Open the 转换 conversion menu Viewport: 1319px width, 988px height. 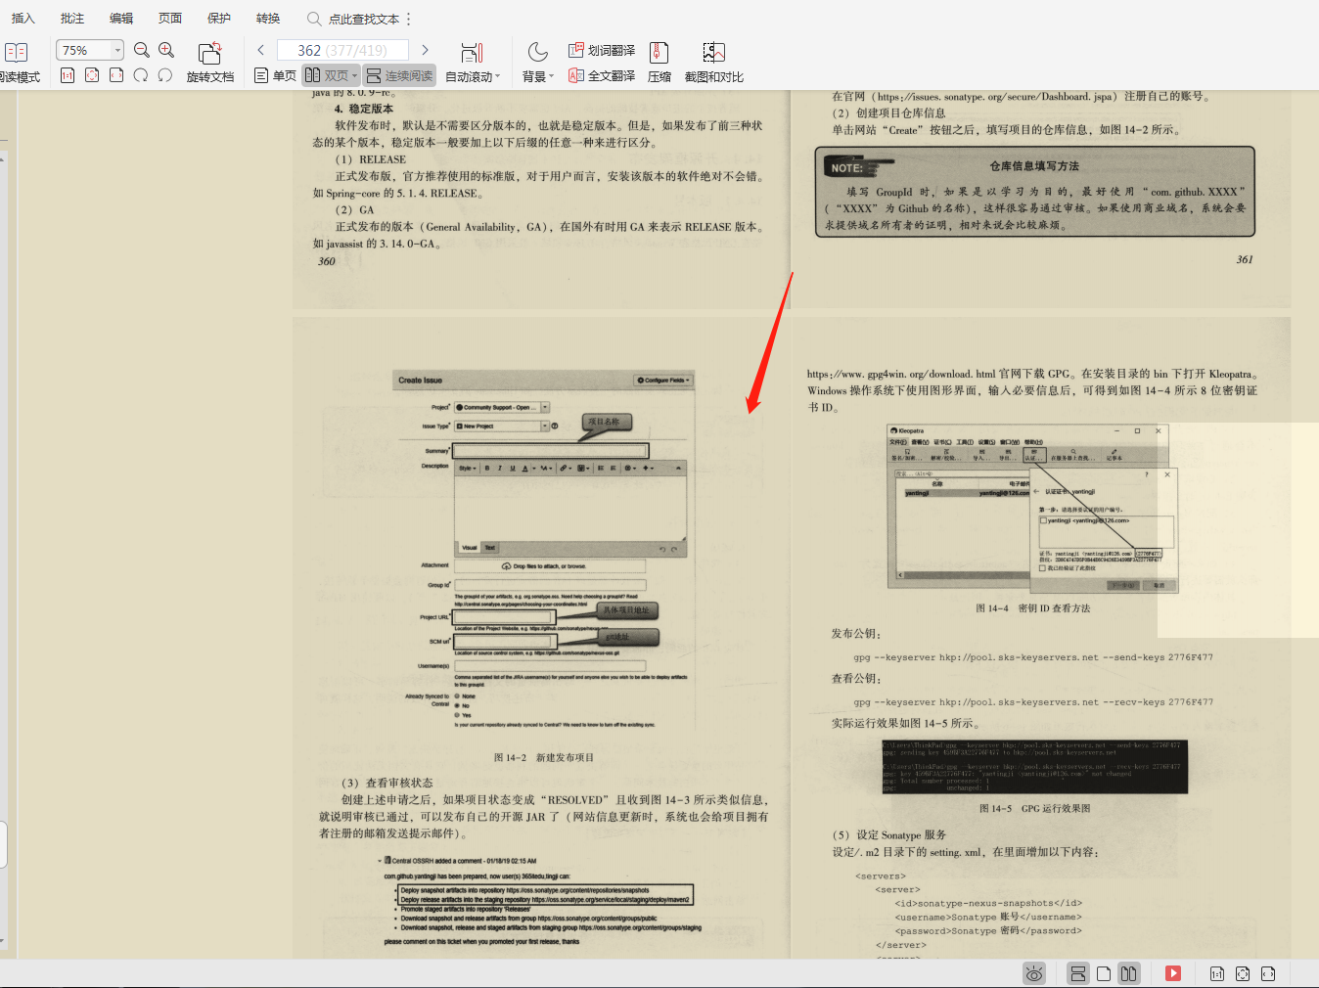click(266, 17)
